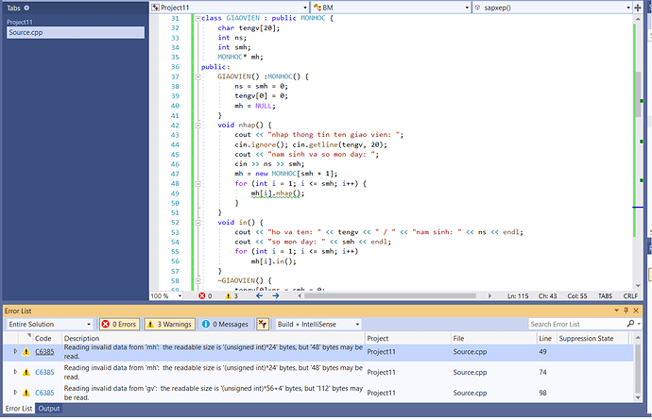Click horizontal scrollbar right arrow
The image size is (652, 420).
click(489, 295)
